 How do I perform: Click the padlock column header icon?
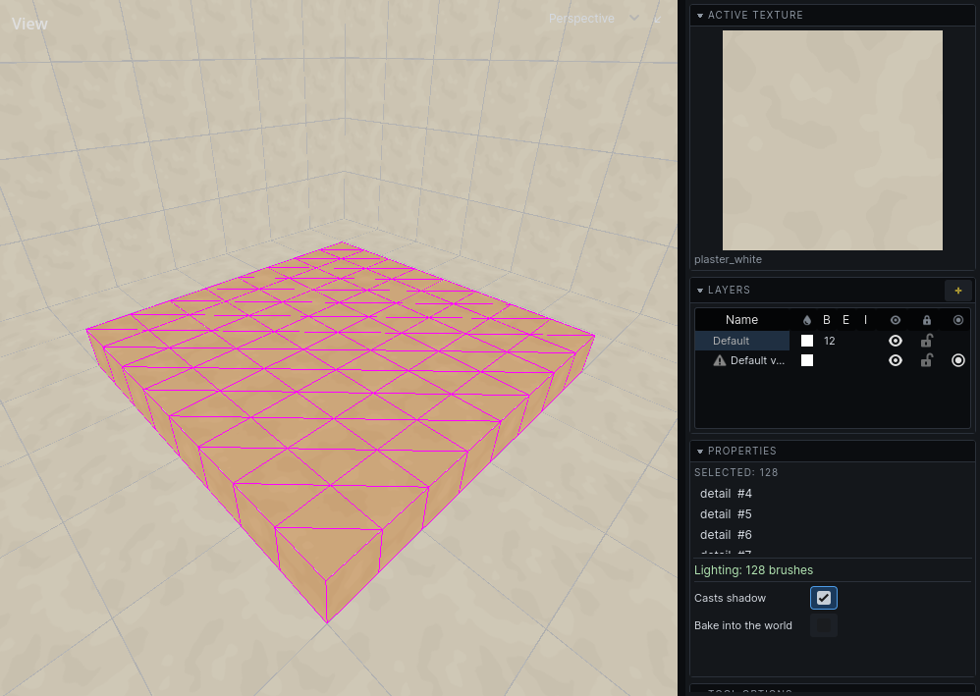(927, 320)
